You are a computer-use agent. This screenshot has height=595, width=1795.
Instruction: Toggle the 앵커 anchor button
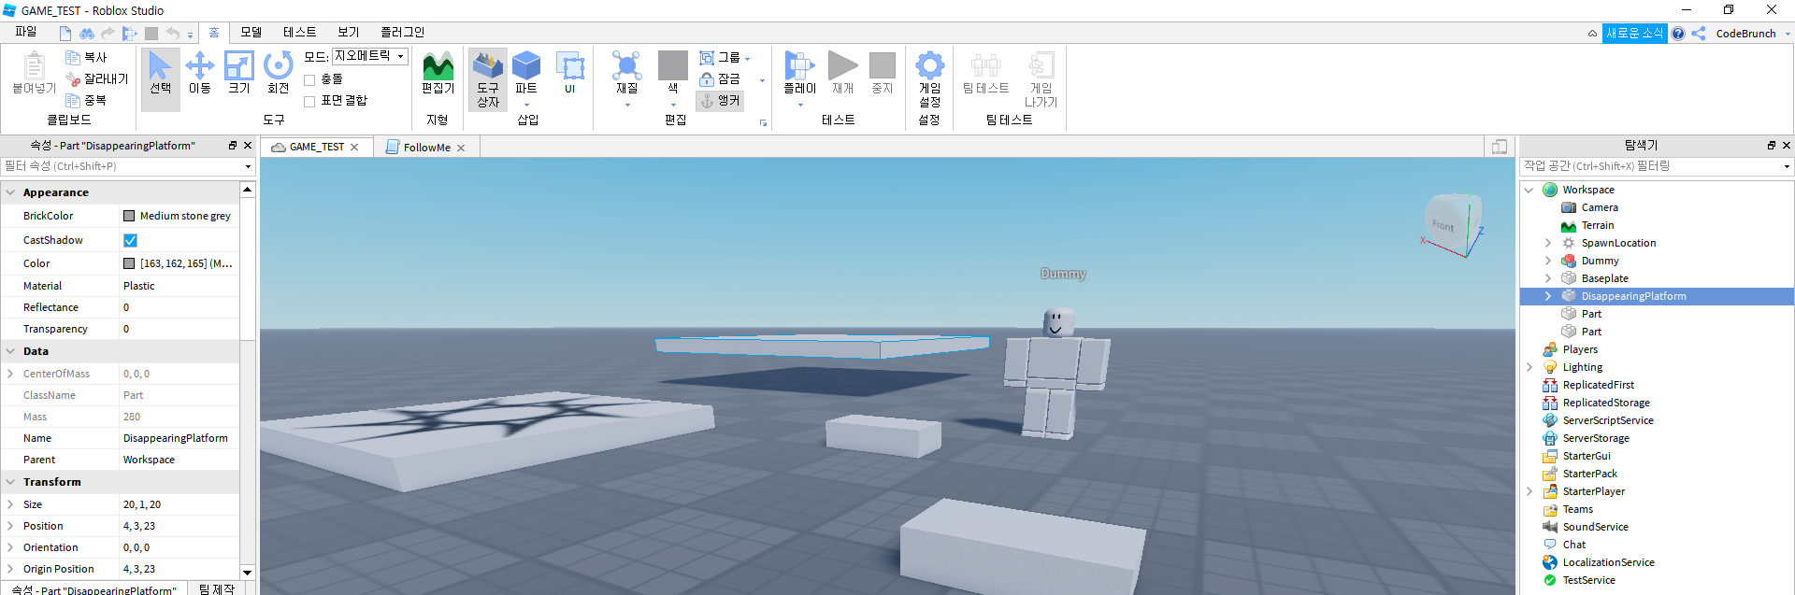point(720,101)
